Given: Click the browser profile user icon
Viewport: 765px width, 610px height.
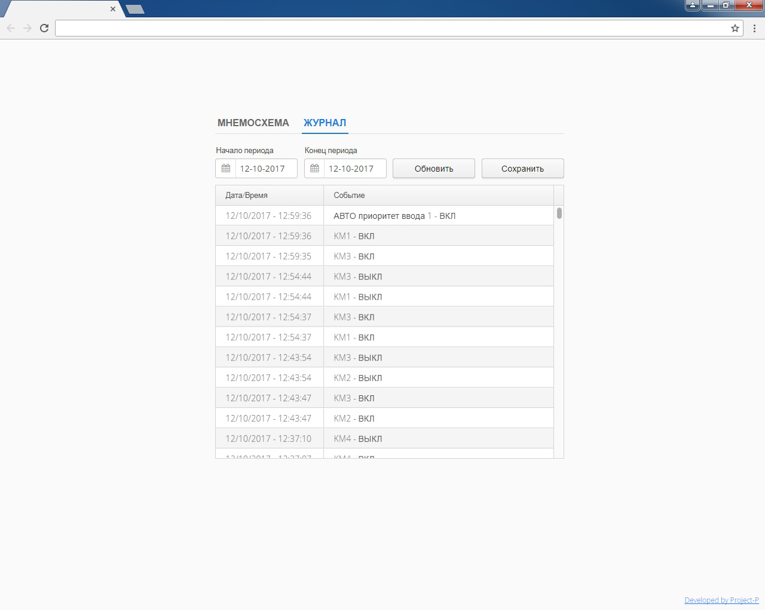Looking at the screenshot, I should pyautogui.click(x=693, y=5).
